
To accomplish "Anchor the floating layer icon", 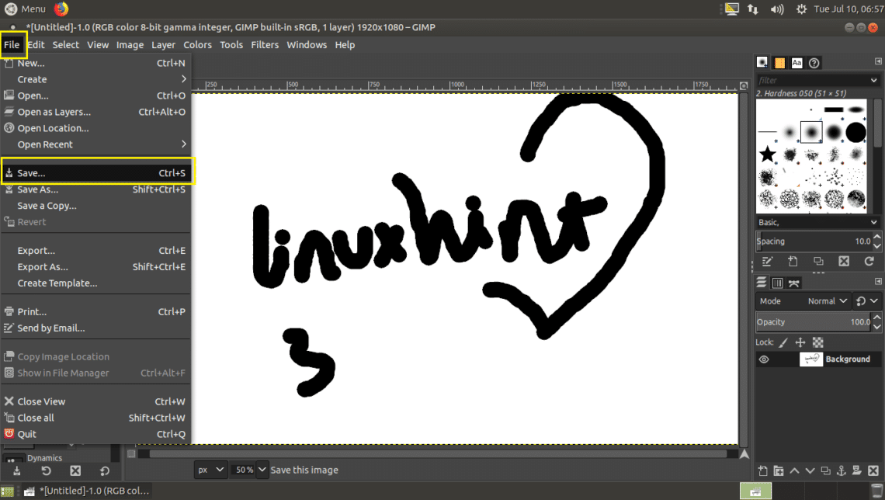I will (841, 470).
